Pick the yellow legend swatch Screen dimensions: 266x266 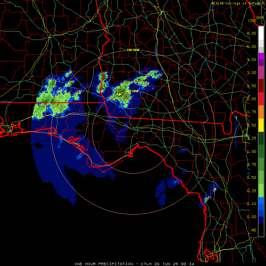[x=261, y=125]
